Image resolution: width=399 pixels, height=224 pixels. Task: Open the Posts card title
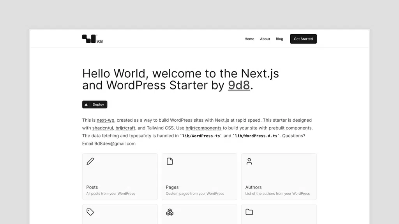pyautogui.click(x=92, y=187)
